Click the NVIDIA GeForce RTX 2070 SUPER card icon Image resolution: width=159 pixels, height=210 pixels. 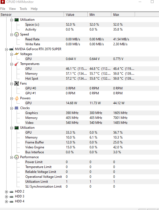(x=11, y=49)
